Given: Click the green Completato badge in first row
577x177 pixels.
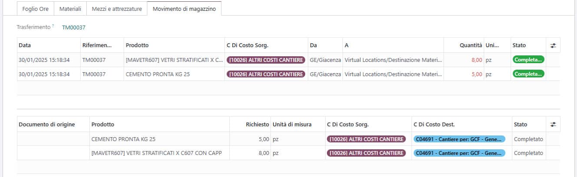Looking at the screenshot, I should [528, 60].
